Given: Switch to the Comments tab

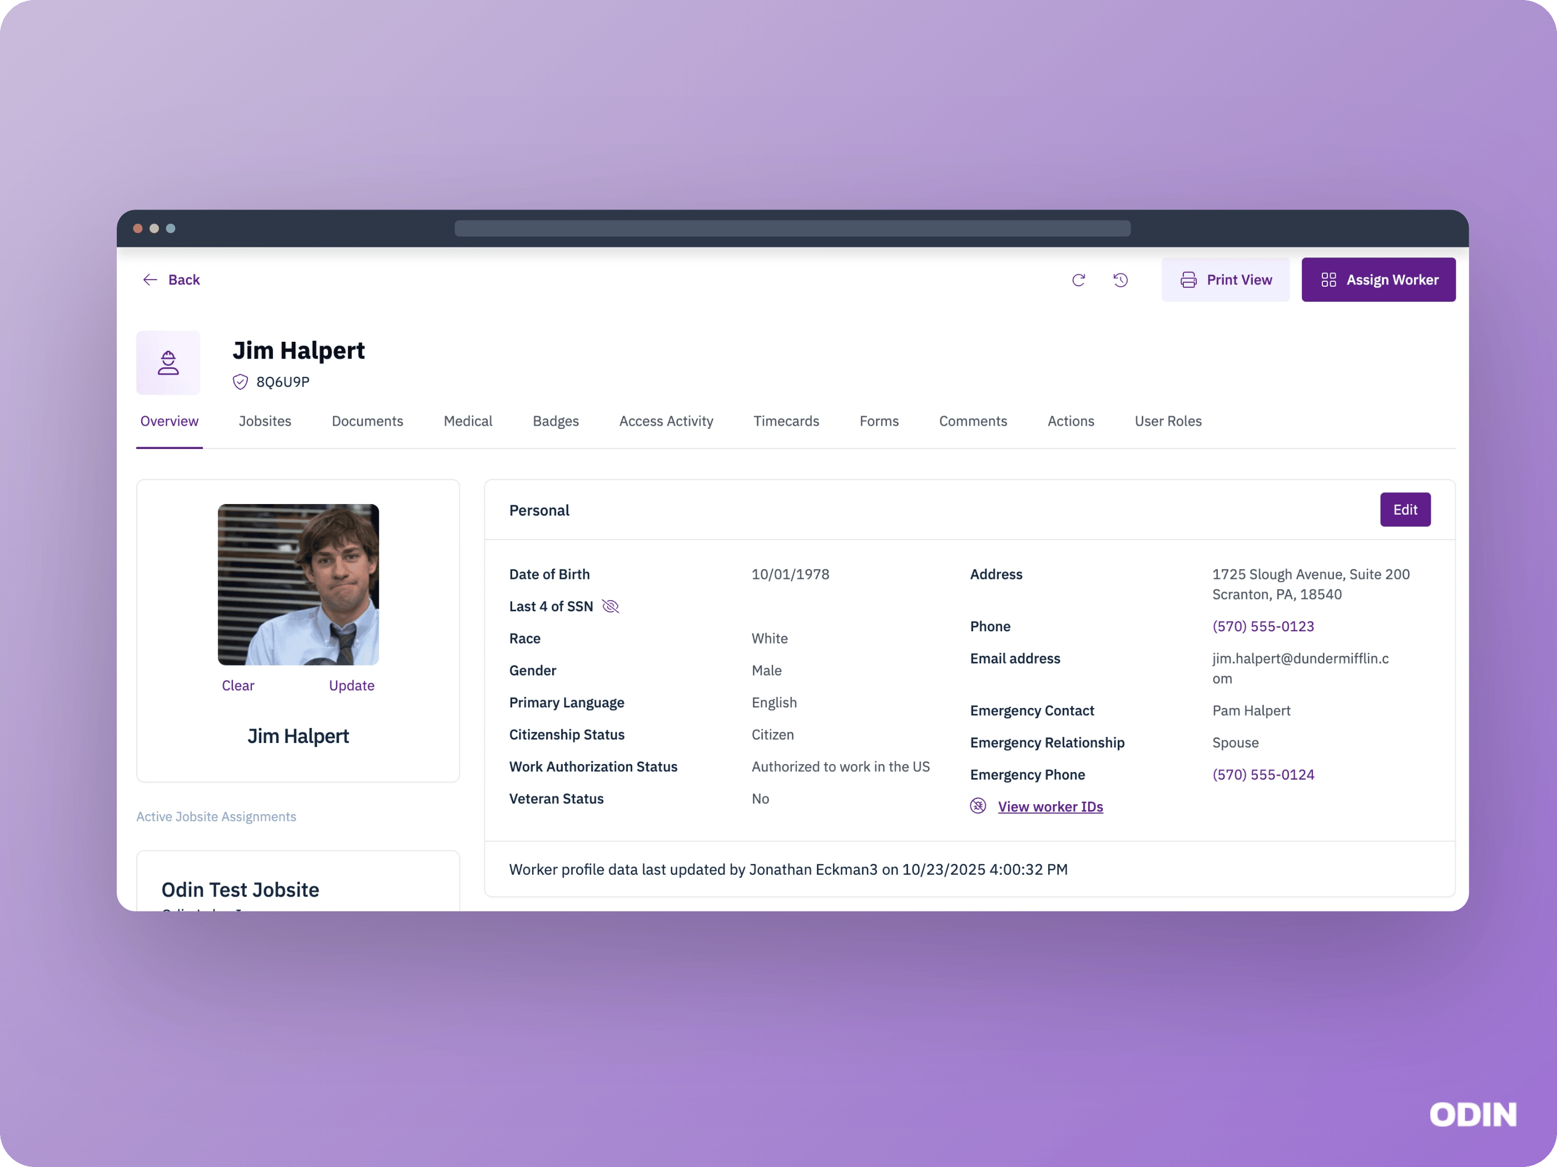Looking at the screenshot, I should 973,421.
